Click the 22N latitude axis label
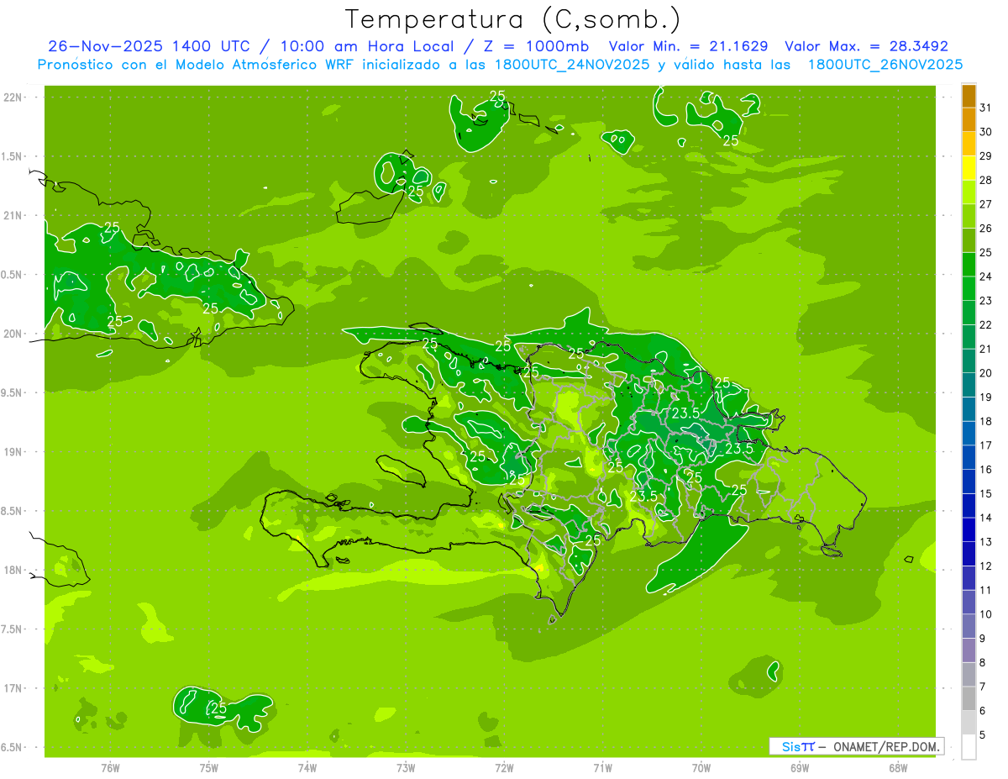The height and width of the screenshot is (779, 1008). tap(14, 97)
